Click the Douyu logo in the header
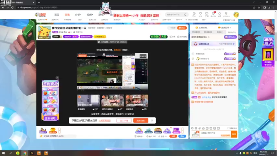The height and width of the screenshot is (156, 277). (x=40, y=15)
